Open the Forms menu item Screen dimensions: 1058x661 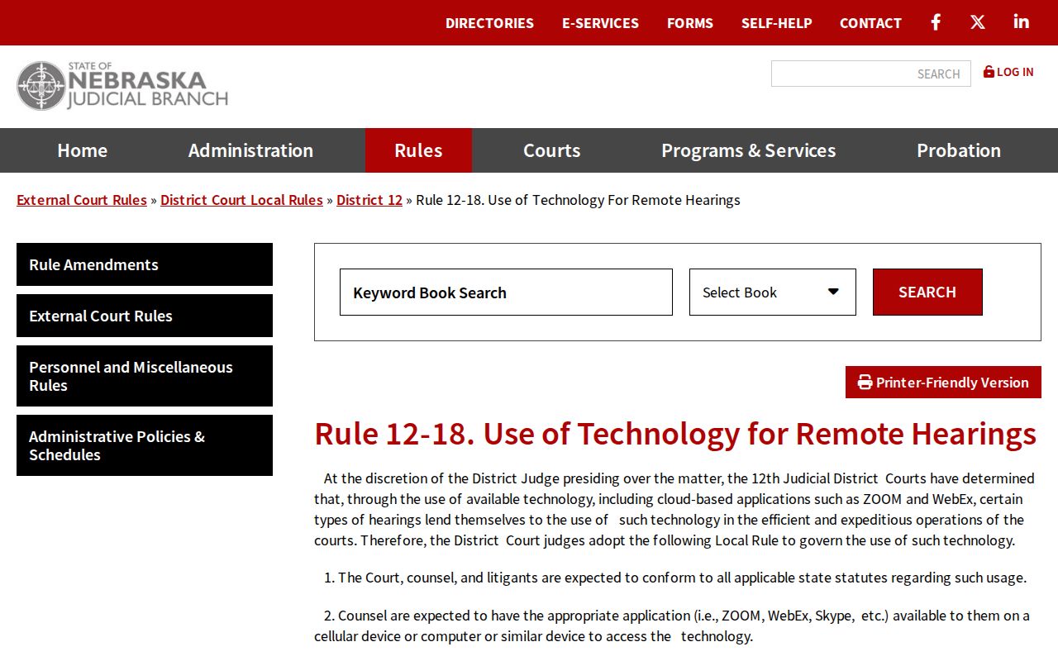(690, 23)
